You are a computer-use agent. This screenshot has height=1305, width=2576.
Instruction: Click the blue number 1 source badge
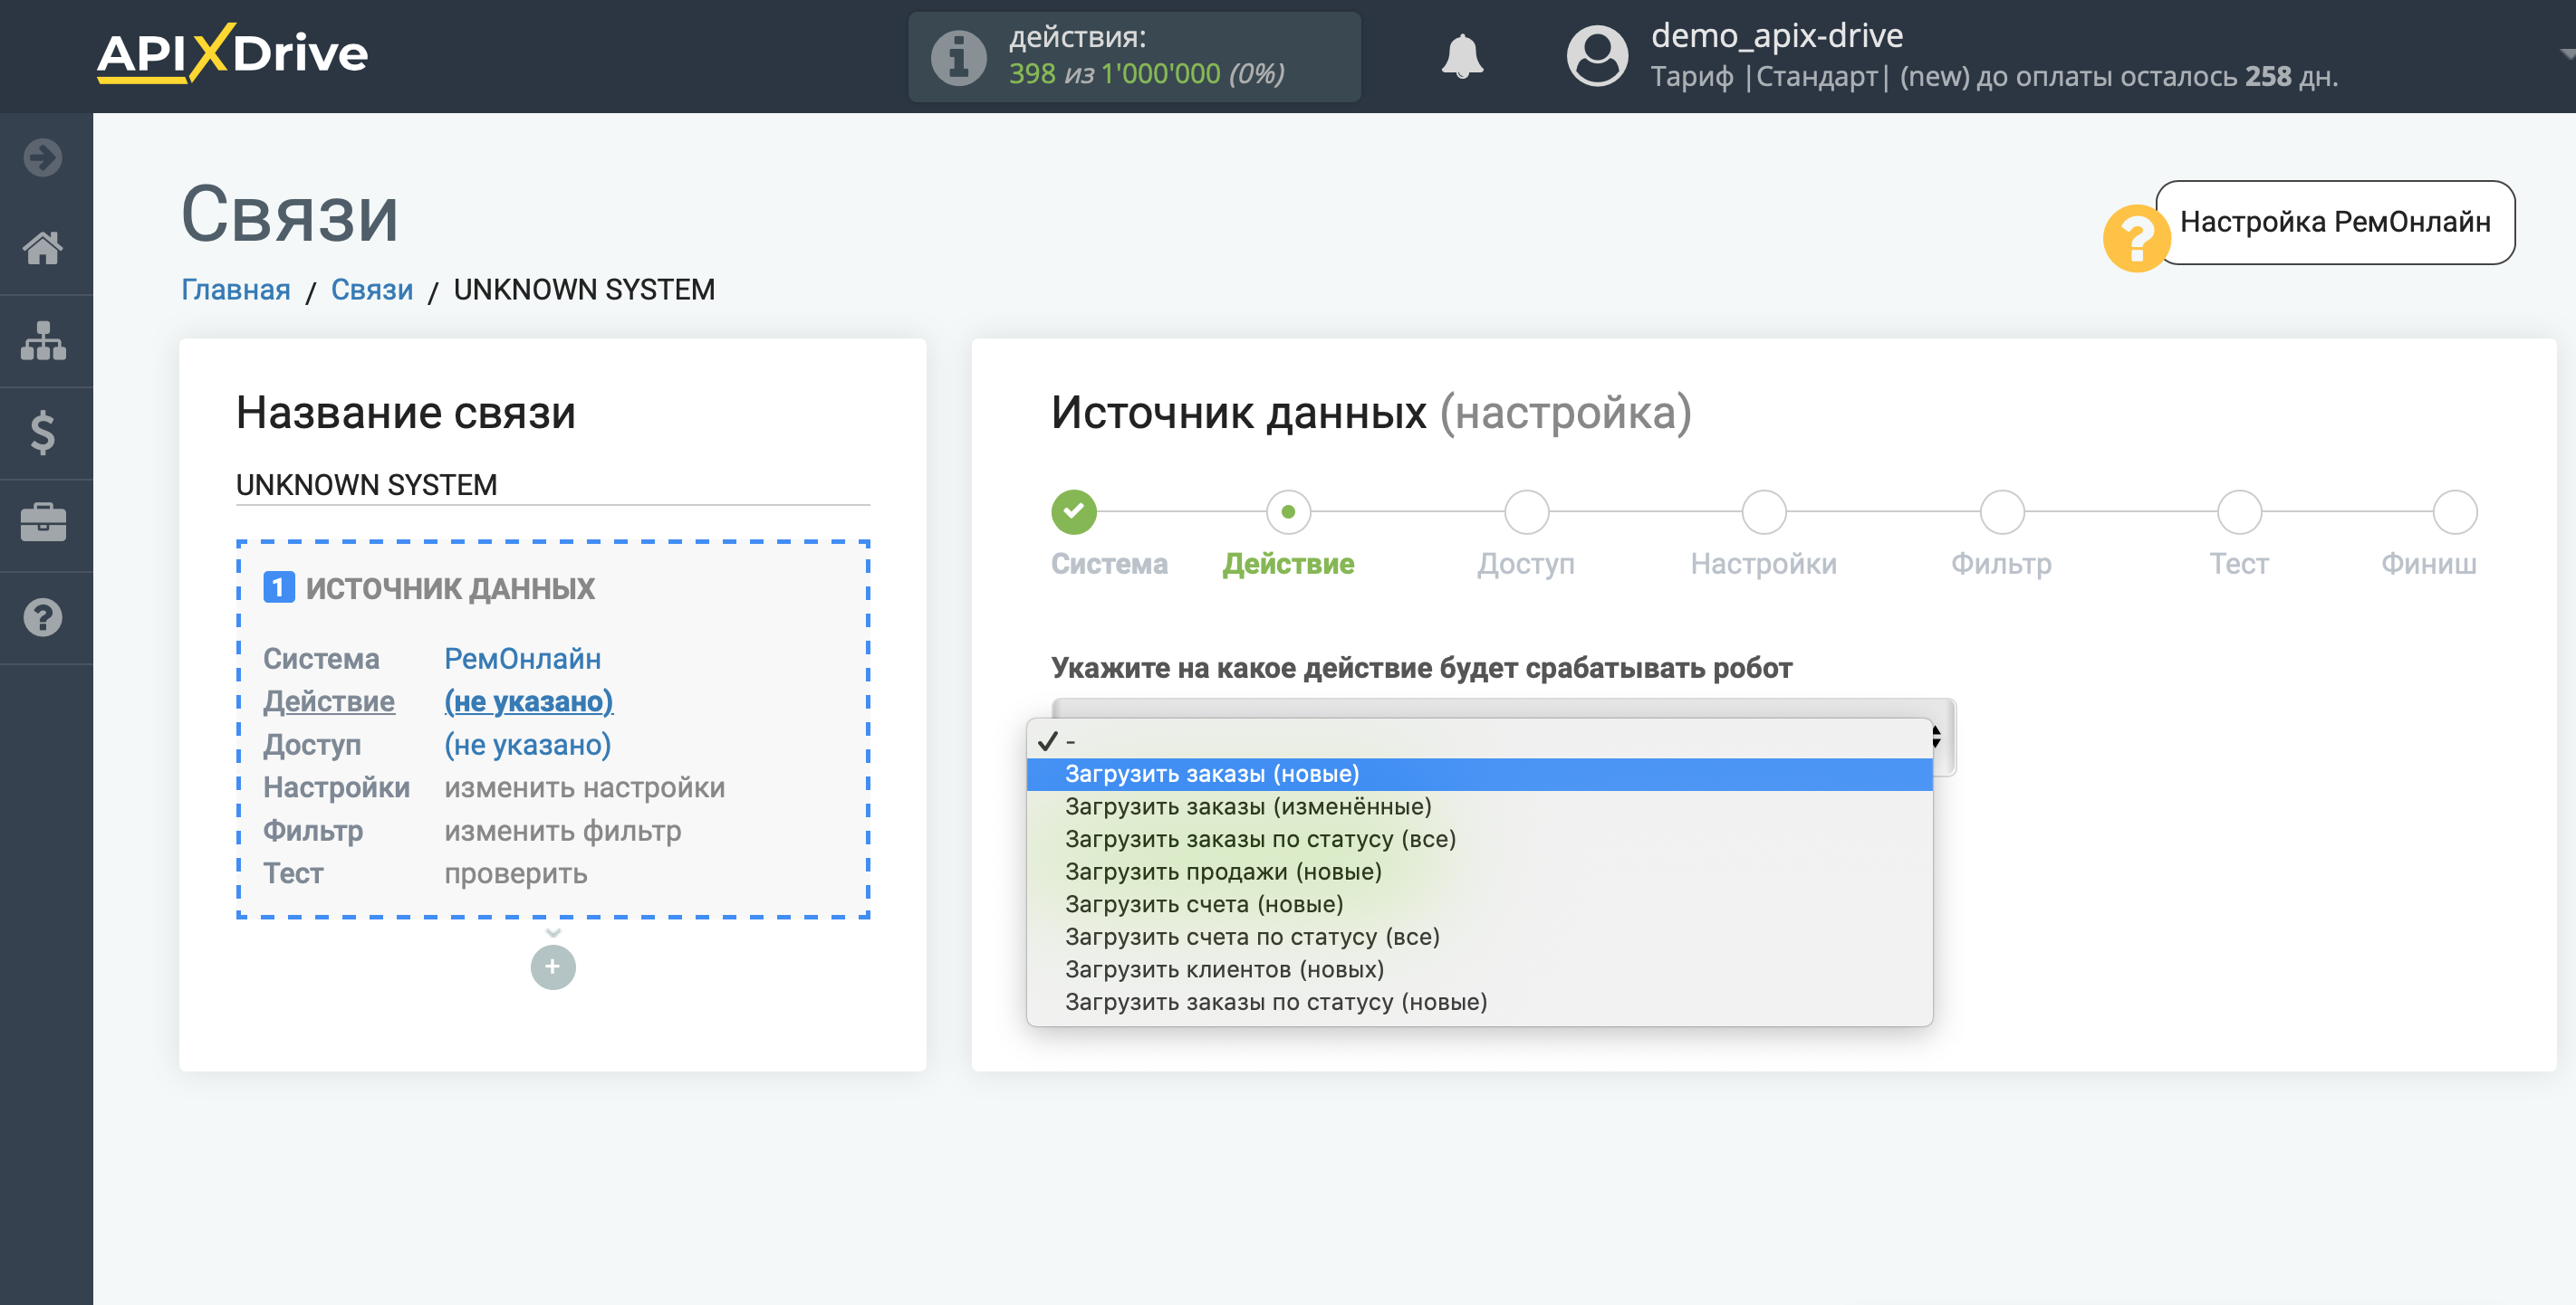pyautogui.click(x=279, y=586)
